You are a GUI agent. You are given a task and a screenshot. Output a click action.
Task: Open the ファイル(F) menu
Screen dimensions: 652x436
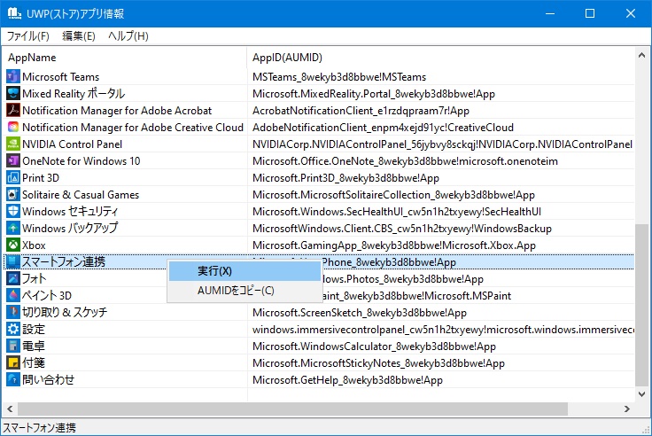[x=27, y=36]
